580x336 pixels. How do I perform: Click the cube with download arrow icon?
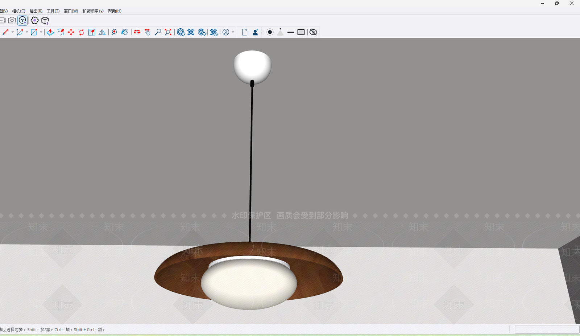45,20
